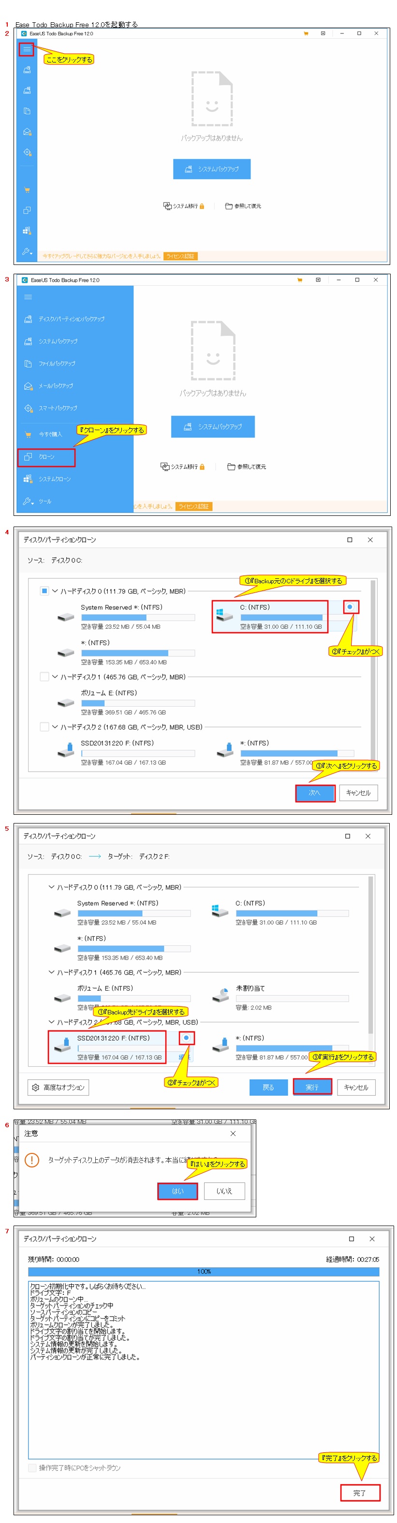Collapse ハードディスク 1 chevron in target-selection dialog
Screen dimensions: 397x1523
point(51,972)
